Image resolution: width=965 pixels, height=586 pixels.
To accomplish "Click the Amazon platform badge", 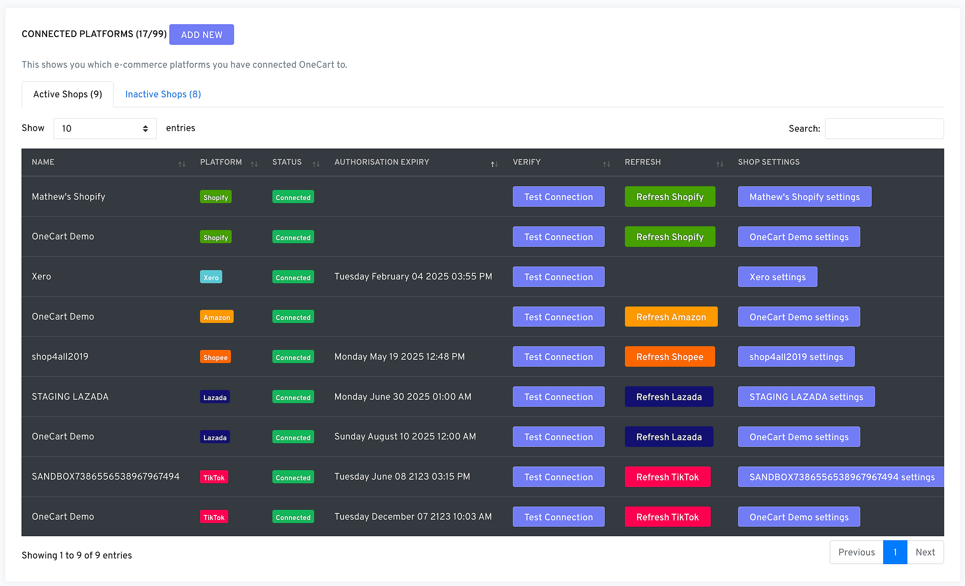I will [x=217, y=317].
